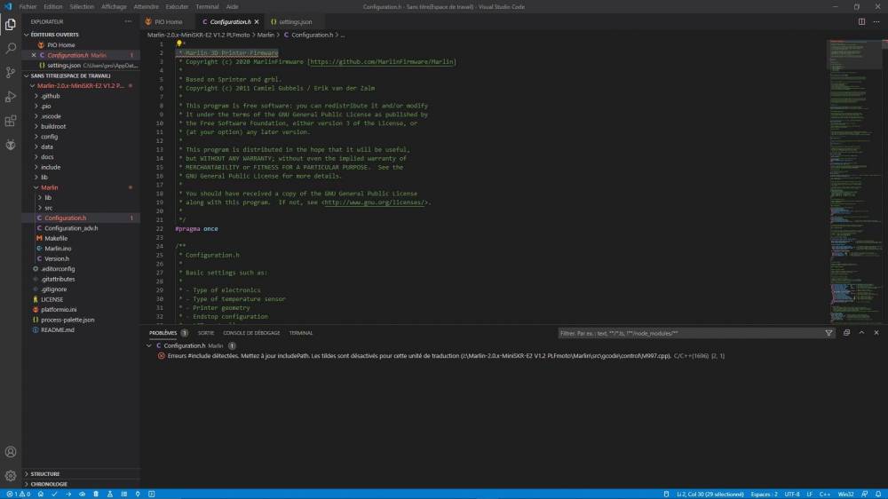
Task: Open notifications bell in status bar
Action: [x=878, y=494]
